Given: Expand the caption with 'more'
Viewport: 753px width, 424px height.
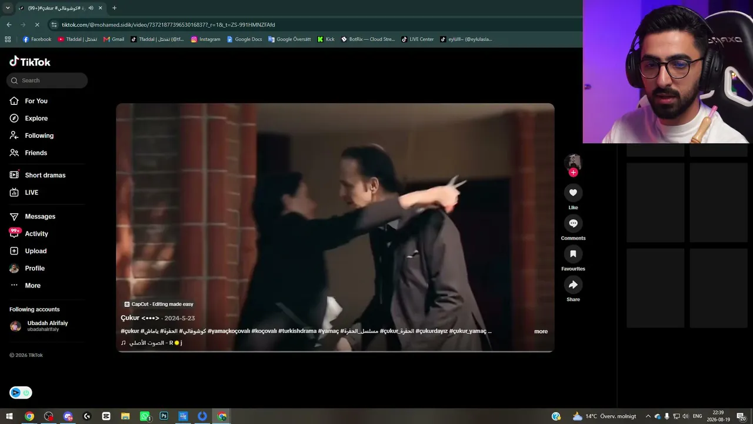Looking at the screenshot, I should [x=541, y=332].
